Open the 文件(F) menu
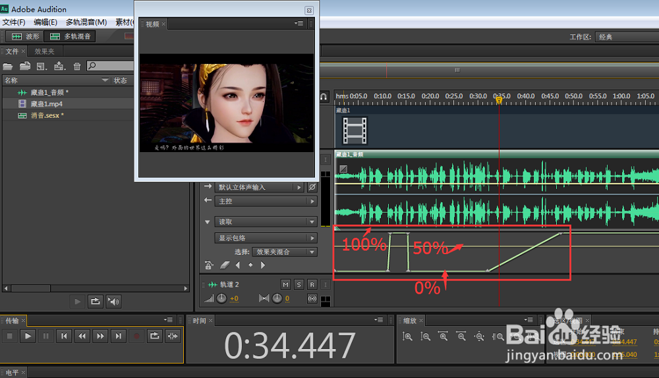Image resolution: width=659 pixels, height=378 pixels. click(14, 22)
